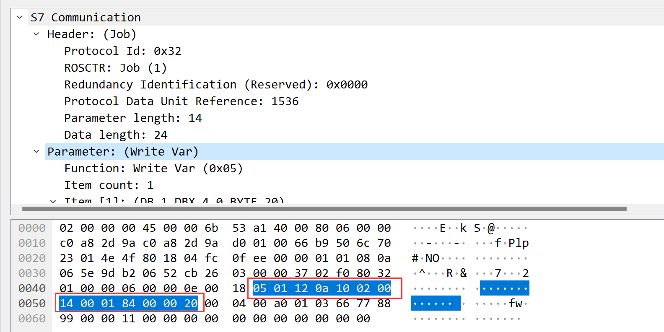
Task: Click hex byte 5e in row 0030
Action: [x=87, y=273]
